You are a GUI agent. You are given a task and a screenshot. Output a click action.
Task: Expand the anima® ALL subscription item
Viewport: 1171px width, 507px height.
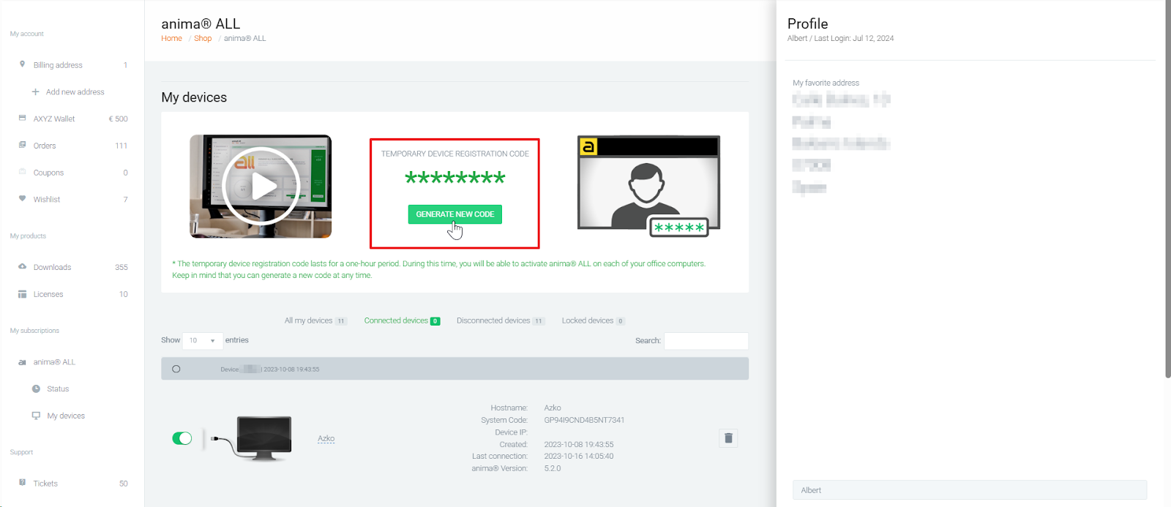(x=54, y=362)
